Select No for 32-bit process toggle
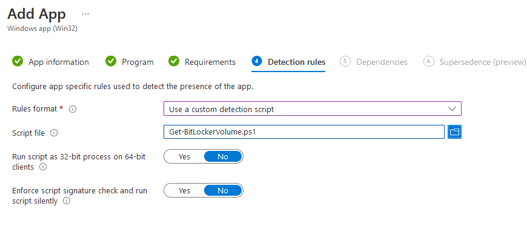The image size is (527, 243). (x=223, y=156)
